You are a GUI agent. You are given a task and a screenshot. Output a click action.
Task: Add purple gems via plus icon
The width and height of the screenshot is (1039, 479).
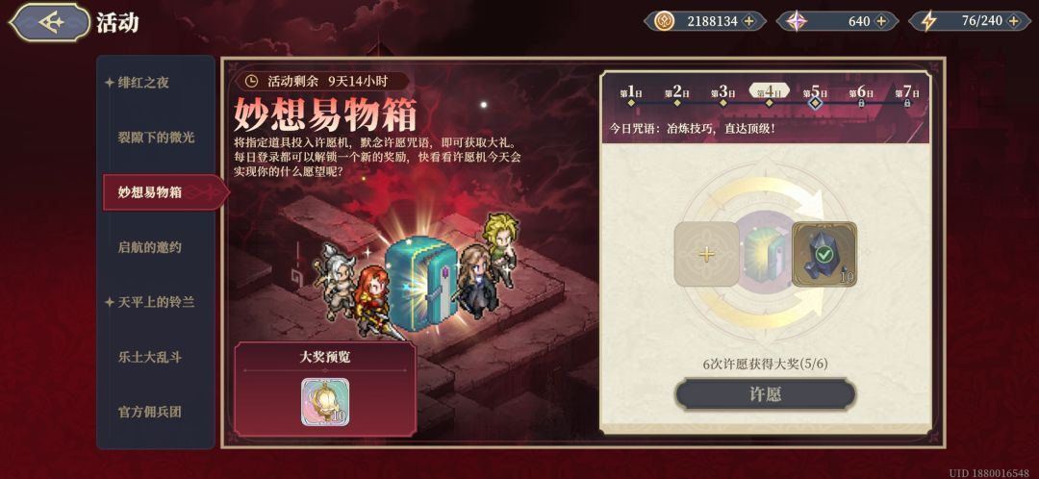881,21
